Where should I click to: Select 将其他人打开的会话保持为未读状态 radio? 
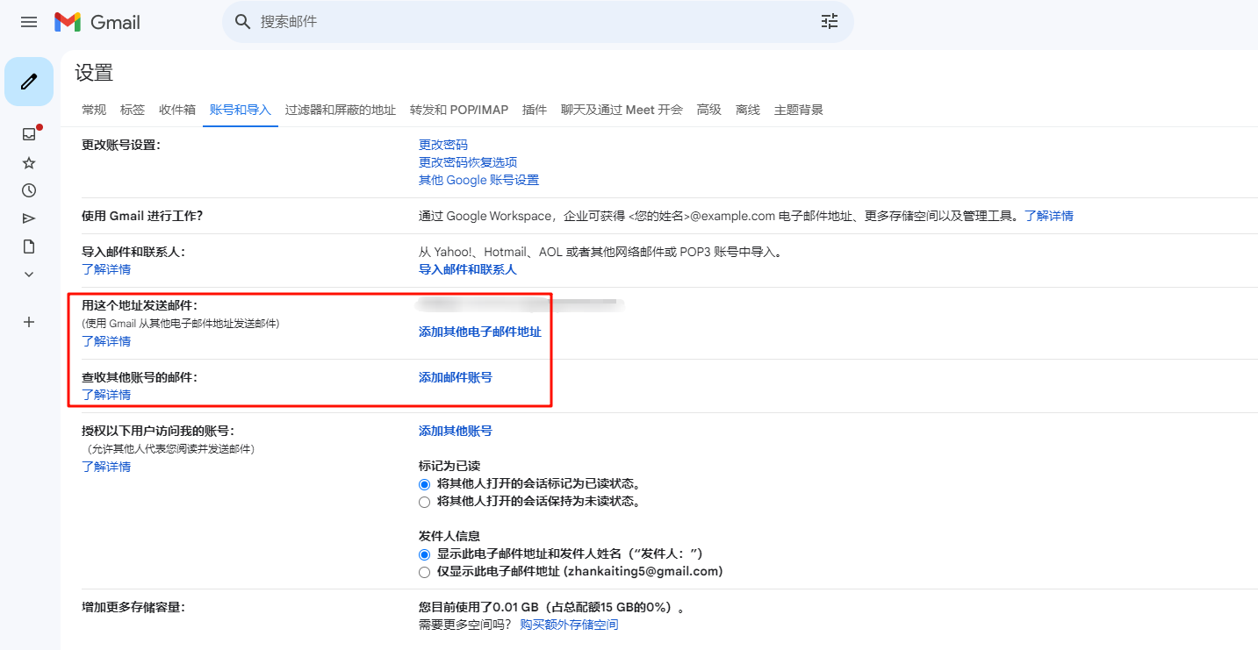[425, 502]
